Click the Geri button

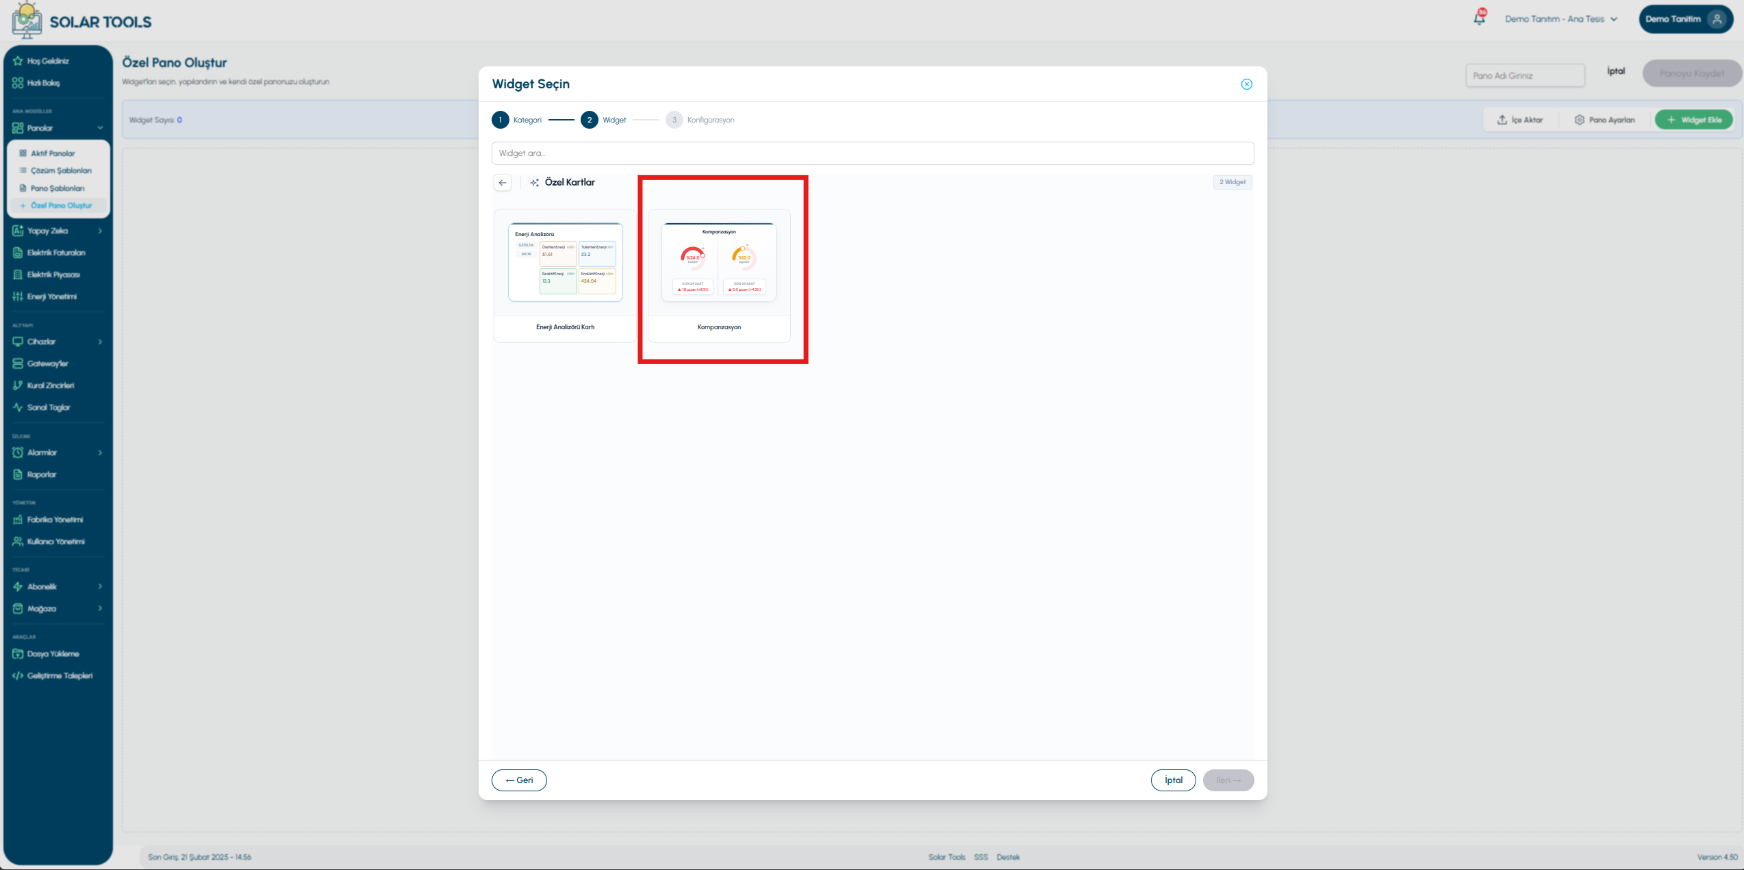coord(519,780)
